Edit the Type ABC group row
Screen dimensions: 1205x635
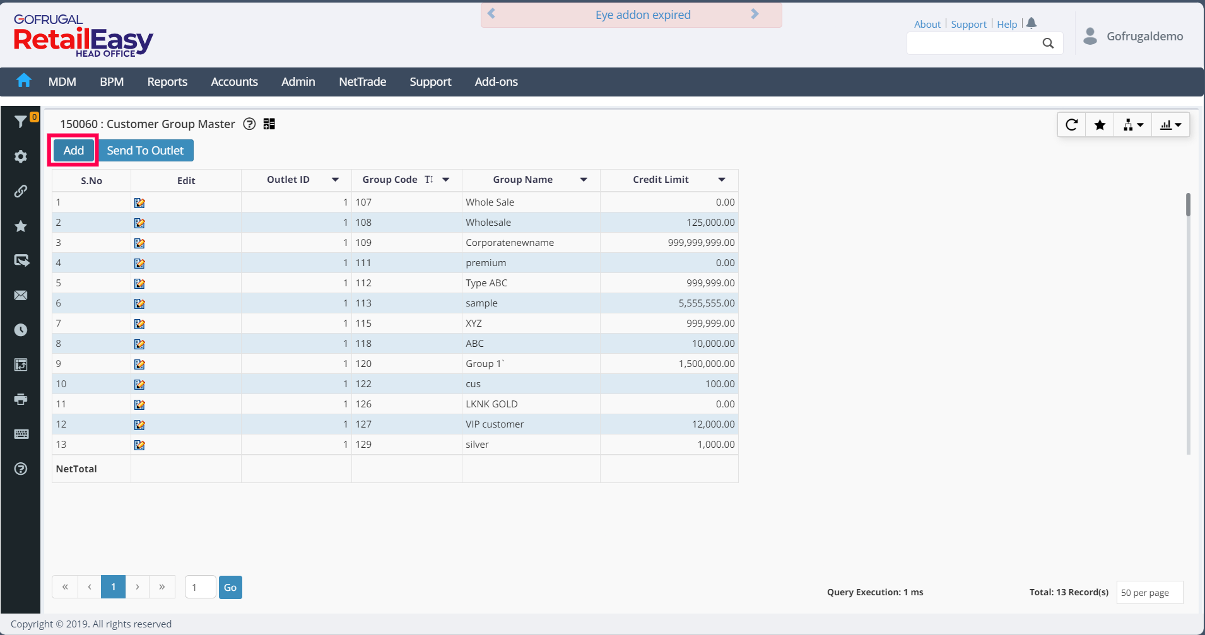tap(139, 283)
